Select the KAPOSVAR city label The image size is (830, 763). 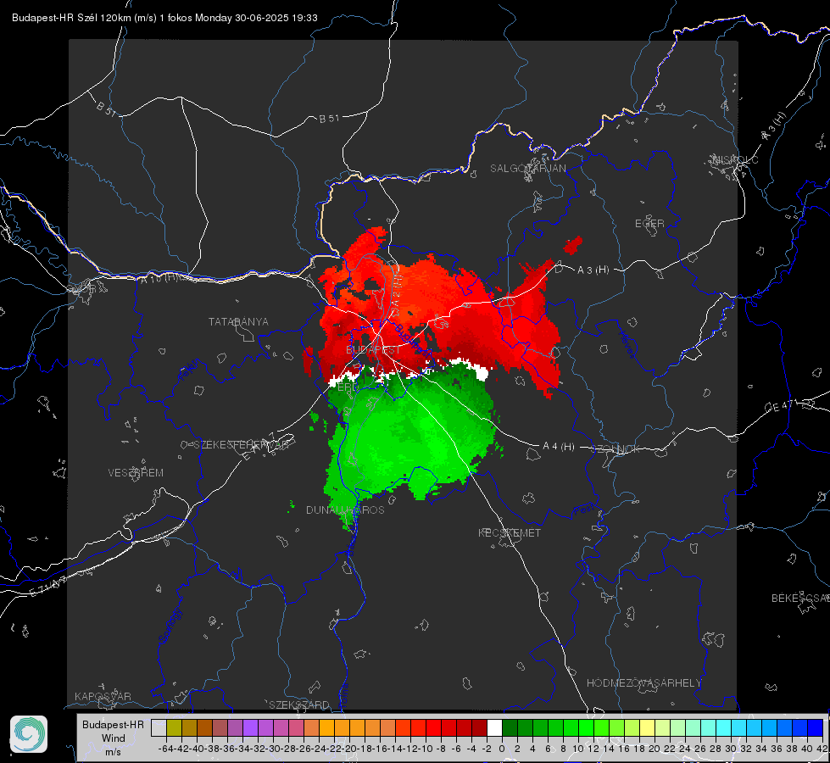click(x=103, y=696)
